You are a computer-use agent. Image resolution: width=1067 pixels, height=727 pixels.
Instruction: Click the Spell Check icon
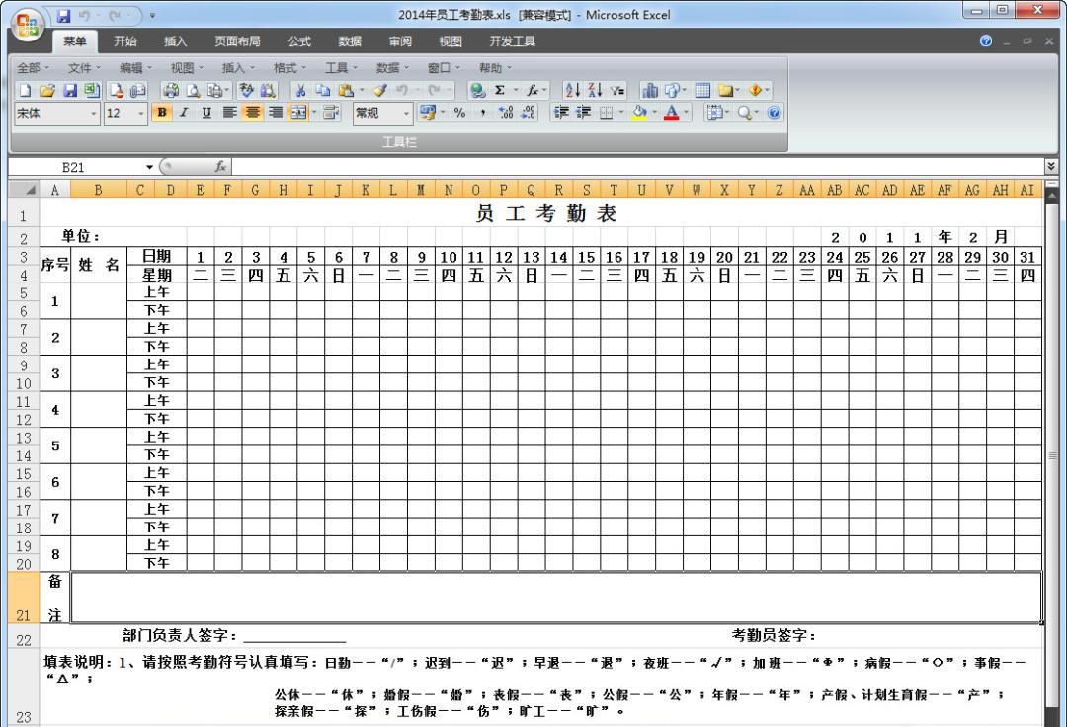[245, 91]
